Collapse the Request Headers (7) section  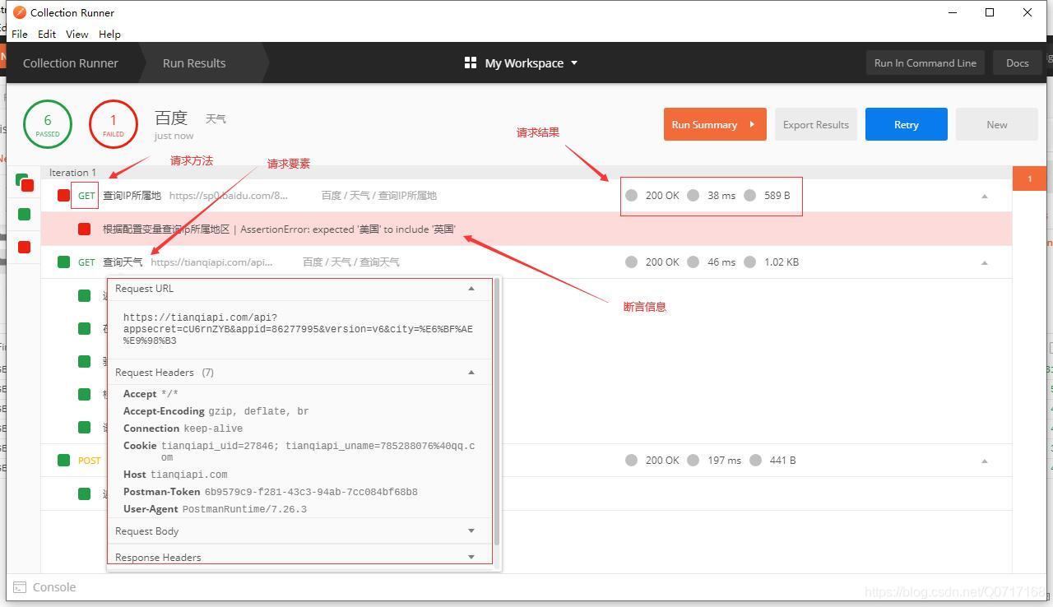point(471,373)
